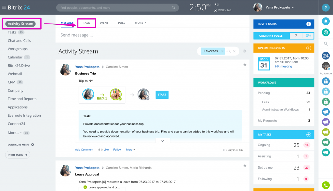Expand the collapsed Business Trip task text

coord(163,141)
